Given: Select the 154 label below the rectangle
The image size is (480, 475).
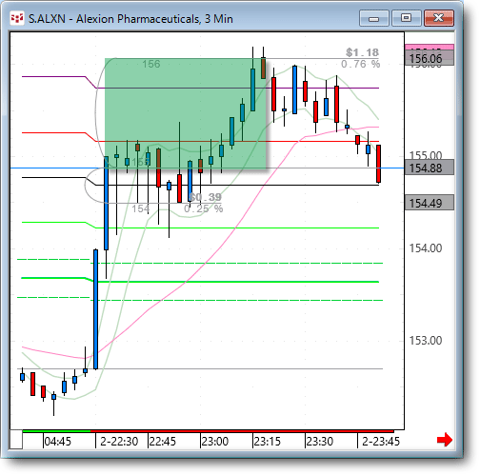Looking at the screenshot, I should tap(141, 208).
